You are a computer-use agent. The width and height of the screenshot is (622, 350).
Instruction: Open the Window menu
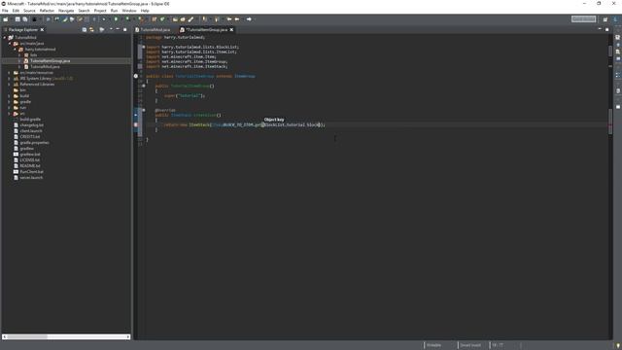click(129, 11)
